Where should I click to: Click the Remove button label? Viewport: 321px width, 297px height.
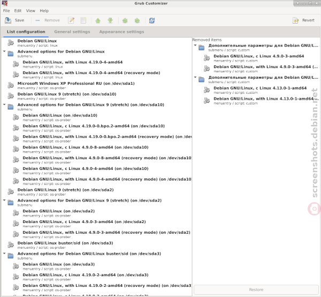(52, 20)
